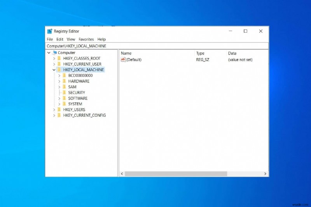
Task: Open the Edit menu
Action: pos(60,39)
